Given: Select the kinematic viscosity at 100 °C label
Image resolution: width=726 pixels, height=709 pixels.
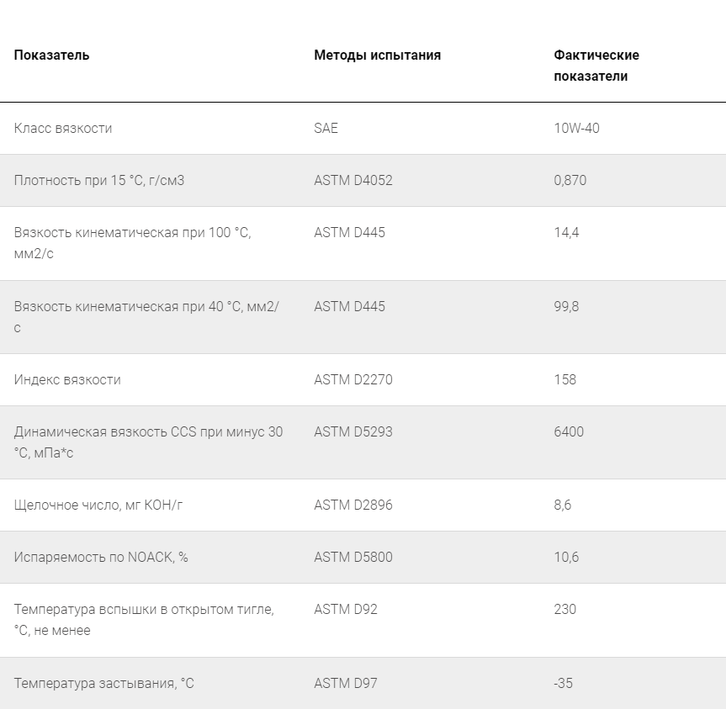Looking at the screenshot, I should (132, 242).
